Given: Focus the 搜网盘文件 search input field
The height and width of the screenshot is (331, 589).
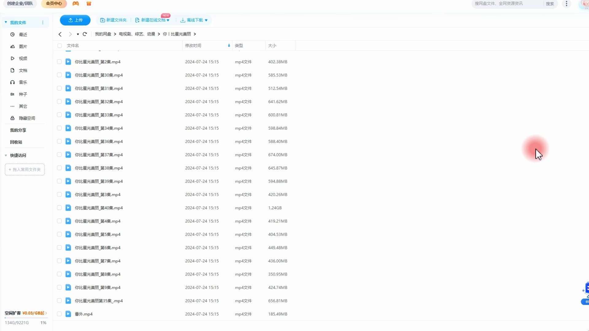Looking at the screenshot, I should pos(508,4).
